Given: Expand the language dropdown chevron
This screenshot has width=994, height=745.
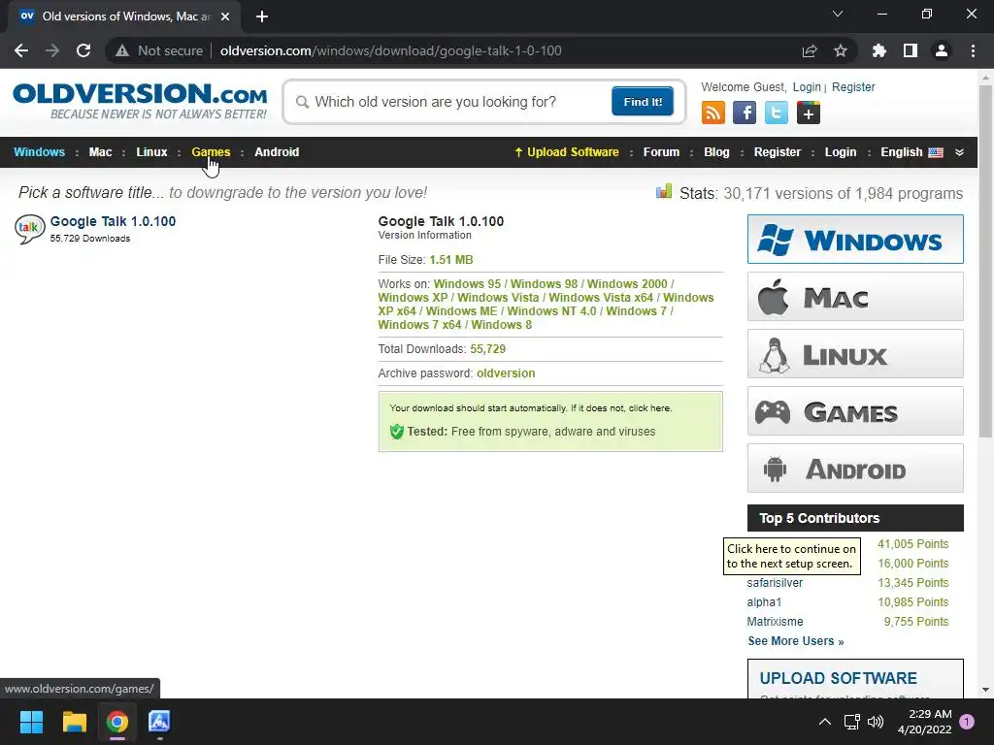Looking at the screenshot, I should [960, 152].
